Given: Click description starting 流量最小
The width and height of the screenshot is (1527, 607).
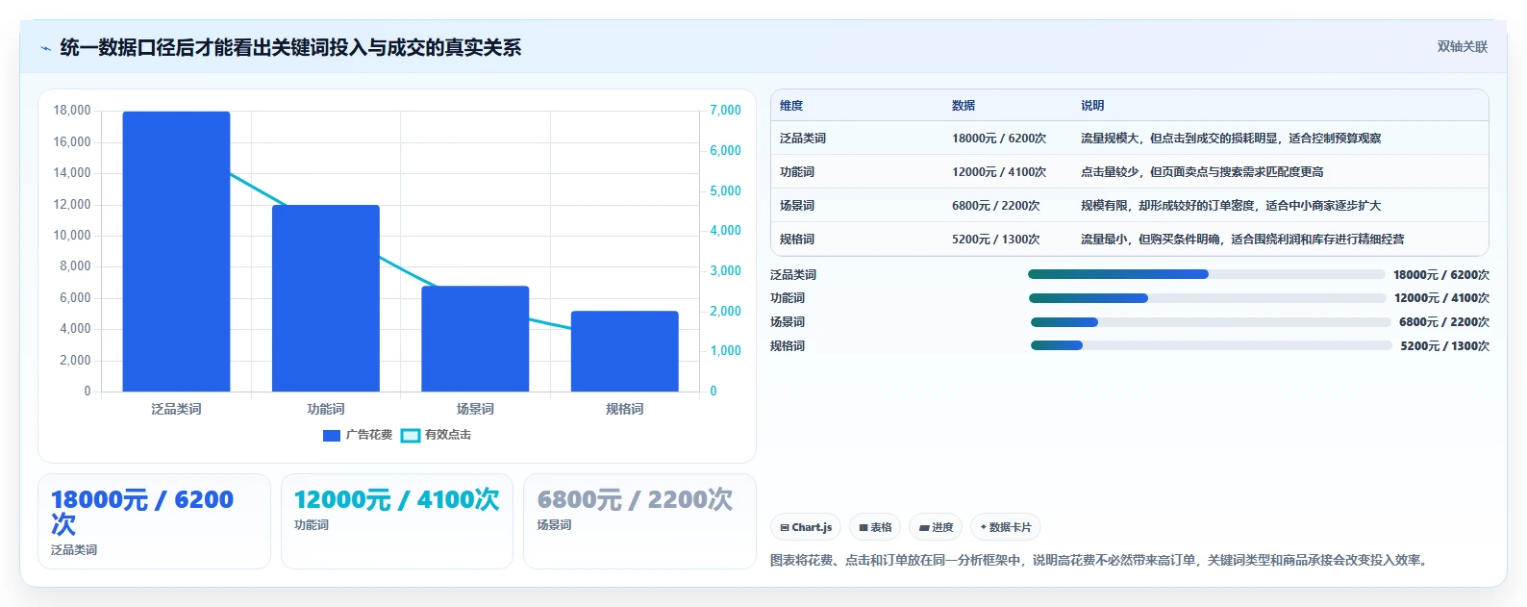Looking at the screenshot, I should click(x=1242, y=240).
